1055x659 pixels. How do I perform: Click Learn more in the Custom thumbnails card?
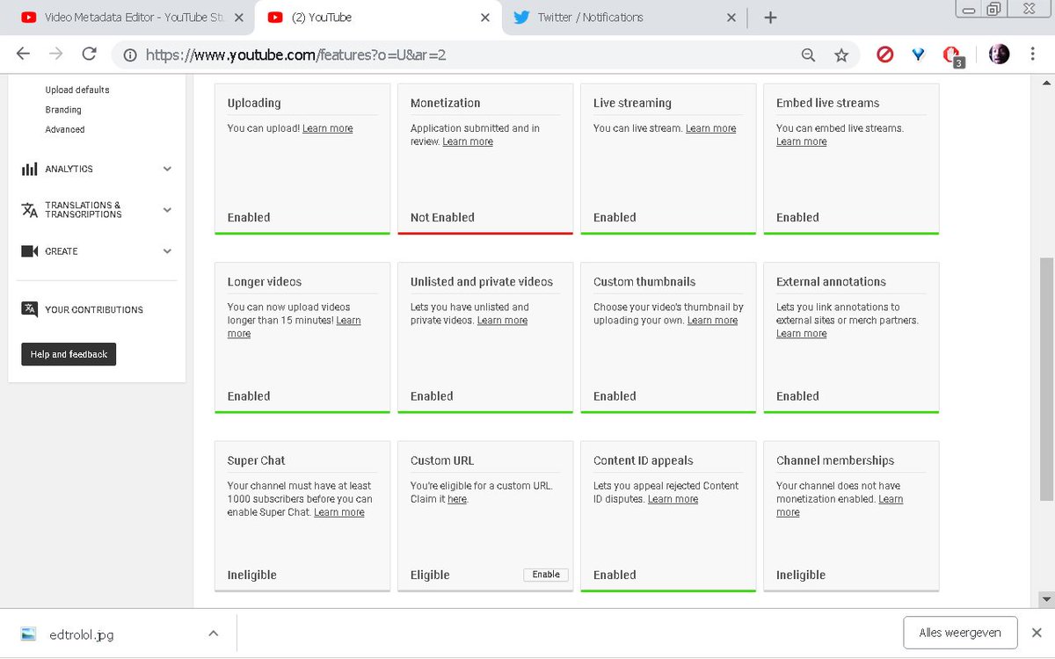pos(712,321)
